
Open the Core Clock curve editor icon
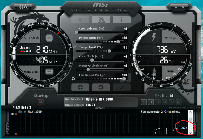click(75, 56)
